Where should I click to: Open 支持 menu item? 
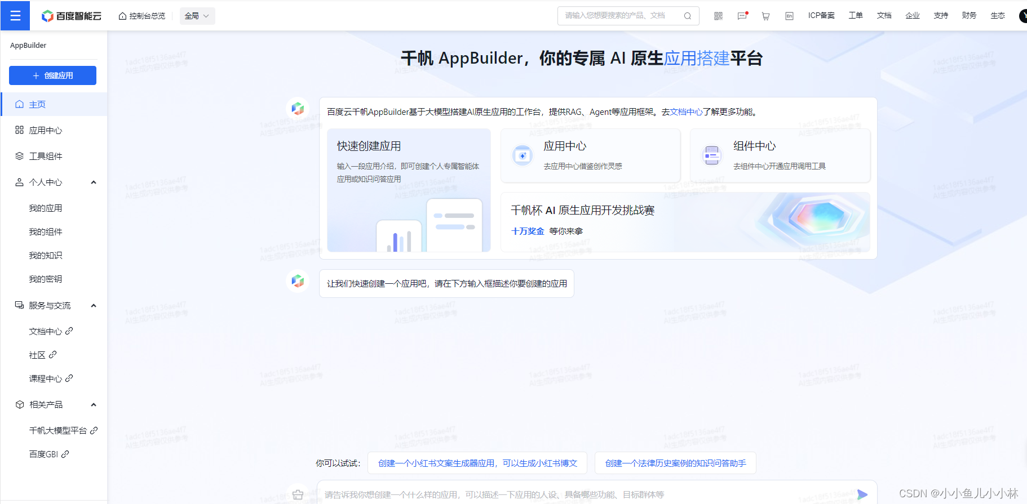tap(941, 16)
